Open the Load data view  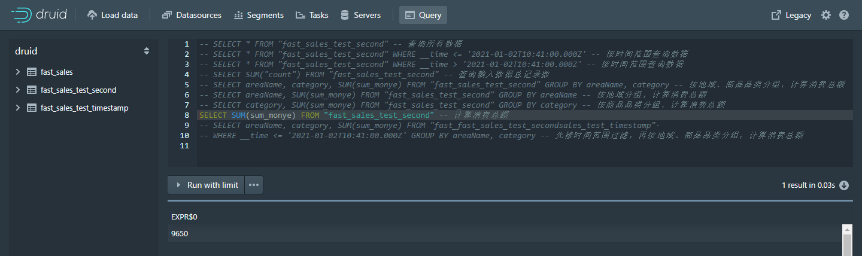click(x=113, y=15)
